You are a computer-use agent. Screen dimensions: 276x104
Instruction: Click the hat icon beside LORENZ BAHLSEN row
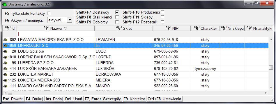pos(5,57)
